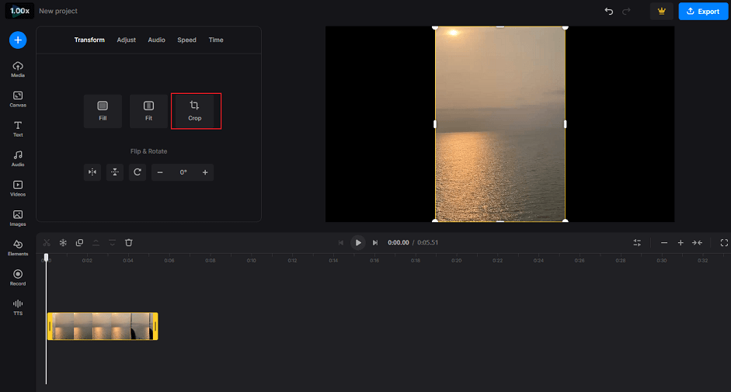Screen dimensions: 731x392
Task: Click the Crop tool button
Action: [x=194, y=110]
